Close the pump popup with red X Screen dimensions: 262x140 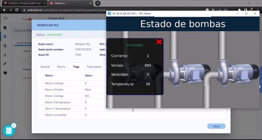[x=159, y=42]
